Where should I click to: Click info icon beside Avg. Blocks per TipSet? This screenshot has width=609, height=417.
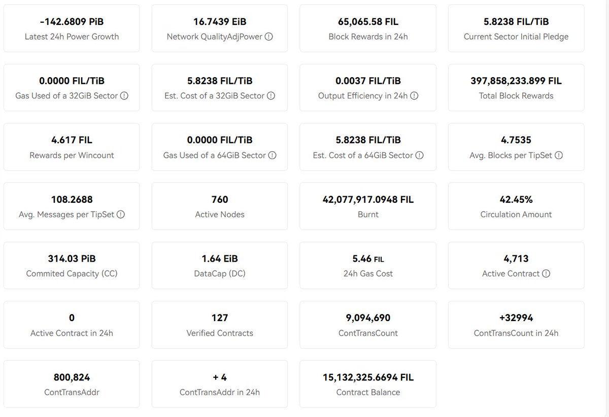click(559, 155)
